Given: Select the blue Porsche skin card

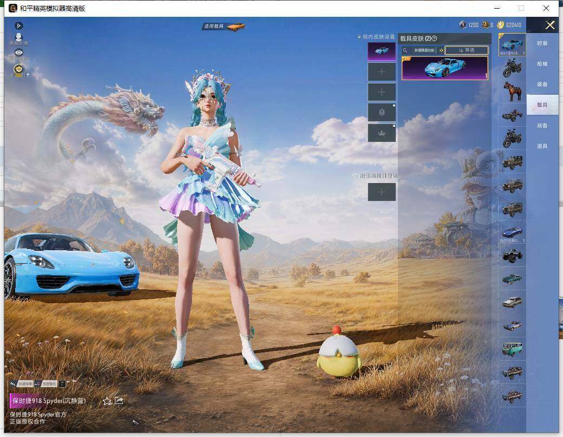Looking at the screenshot, I should point(445,68).
